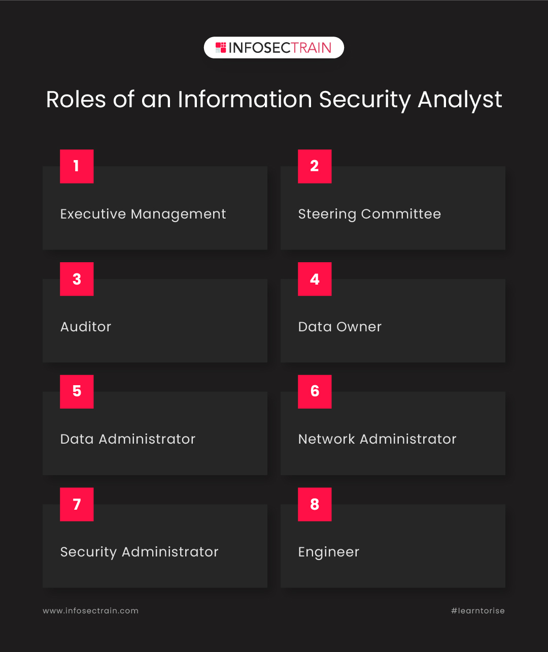Select the Data Owner label
The width and height of the screenshot is (548, 652).
tap(339, 327)
